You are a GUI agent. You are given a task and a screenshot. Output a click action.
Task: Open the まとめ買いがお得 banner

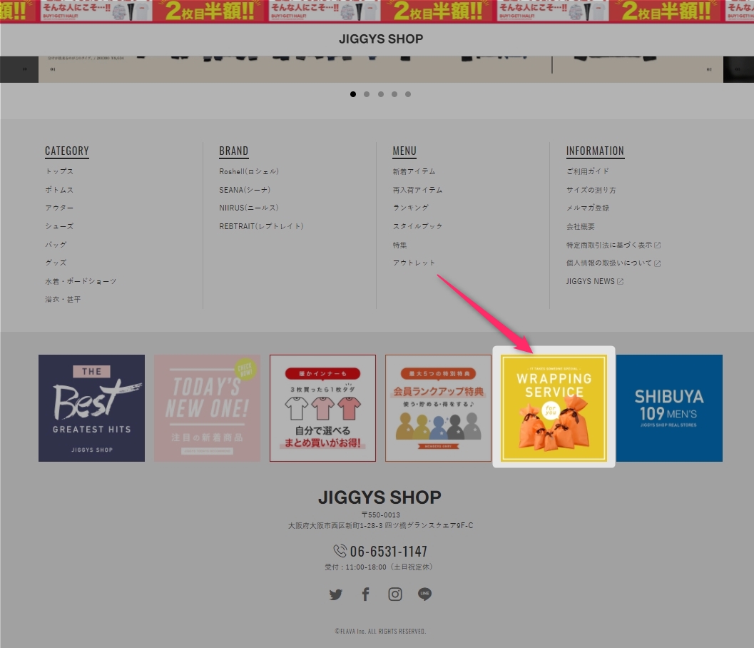(x=322, y=408)
